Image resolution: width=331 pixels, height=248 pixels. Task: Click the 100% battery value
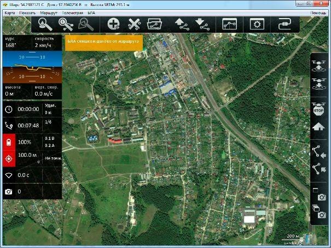click(25, 142)
